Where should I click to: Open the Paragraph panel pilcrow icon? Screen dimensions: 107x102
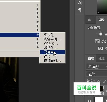[80, 10]
